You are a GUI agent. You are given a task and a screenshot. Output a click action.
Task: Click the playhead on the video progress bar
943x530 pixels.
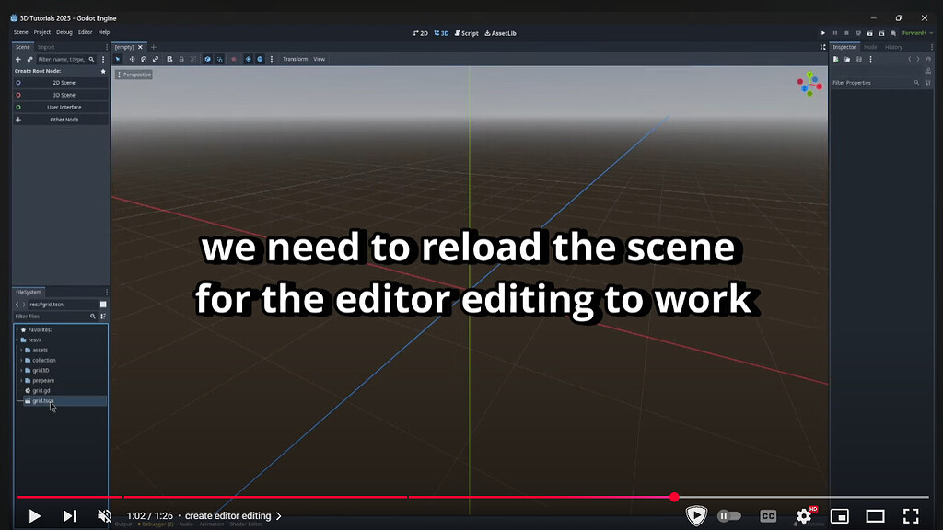tap(675, 496)
